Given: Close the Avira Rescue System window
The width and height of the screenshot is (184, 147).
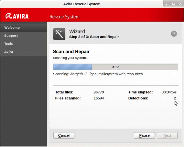Looking at the screenshot, I should (180, 4).
